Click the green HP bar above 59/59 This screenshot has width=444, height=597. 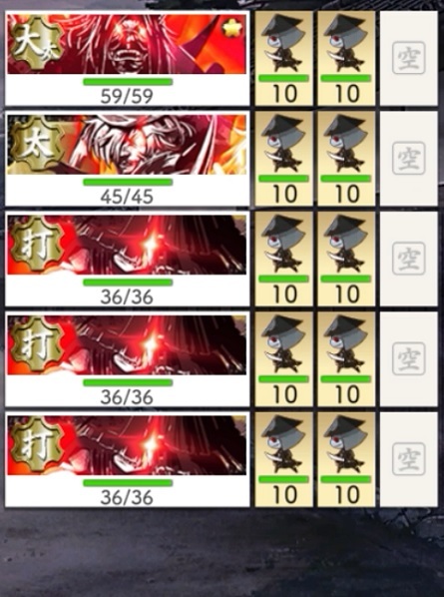point(128,82)
